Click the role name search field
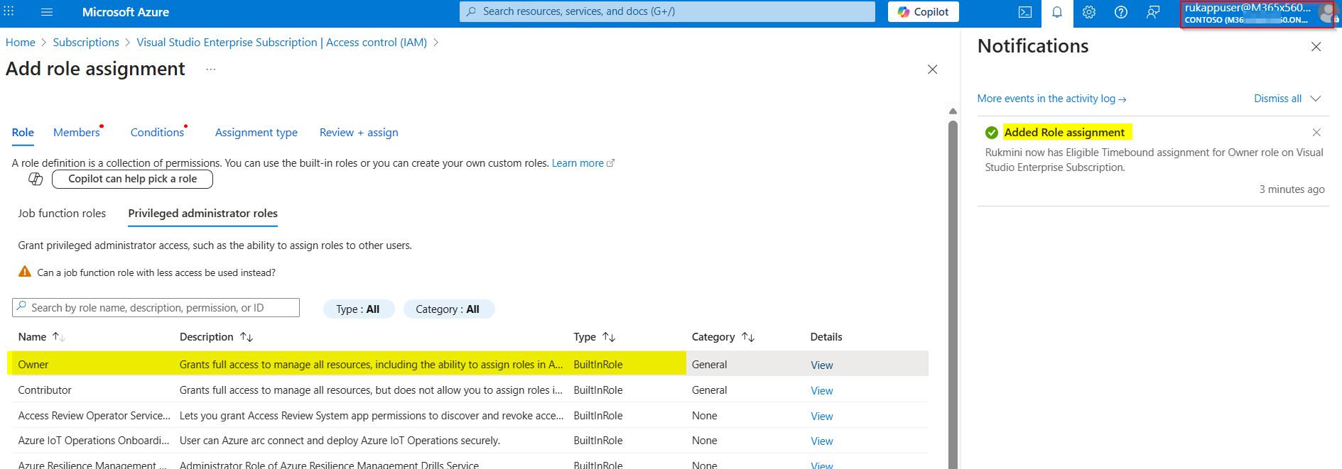 tap(156, 308)
